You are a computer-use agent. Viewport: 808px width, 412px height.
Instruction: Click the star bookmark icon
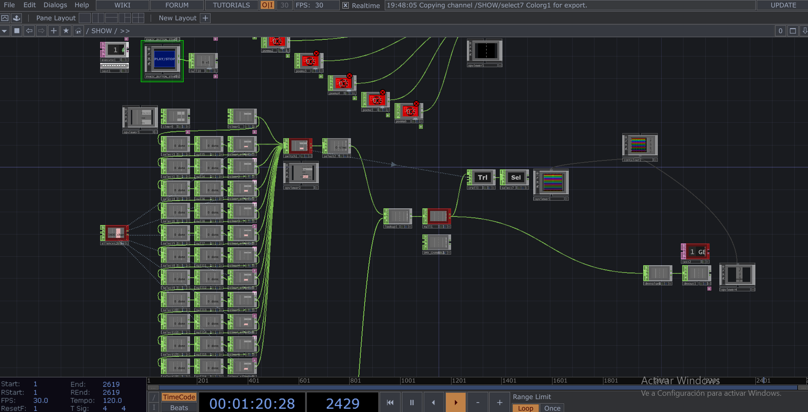click(x=66, y=31)
